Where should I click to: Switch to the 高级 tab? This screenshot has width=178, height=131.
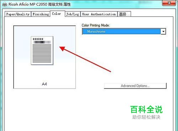124,14
